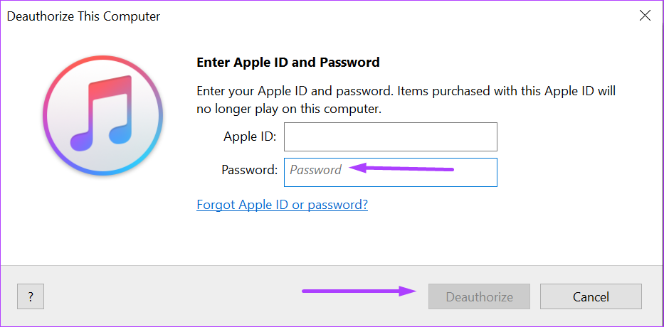Image resolution: width=664 pixels, height=327 pixels.
Task: Click the 'Apple ID:' field label
Action: click(250, 136)
